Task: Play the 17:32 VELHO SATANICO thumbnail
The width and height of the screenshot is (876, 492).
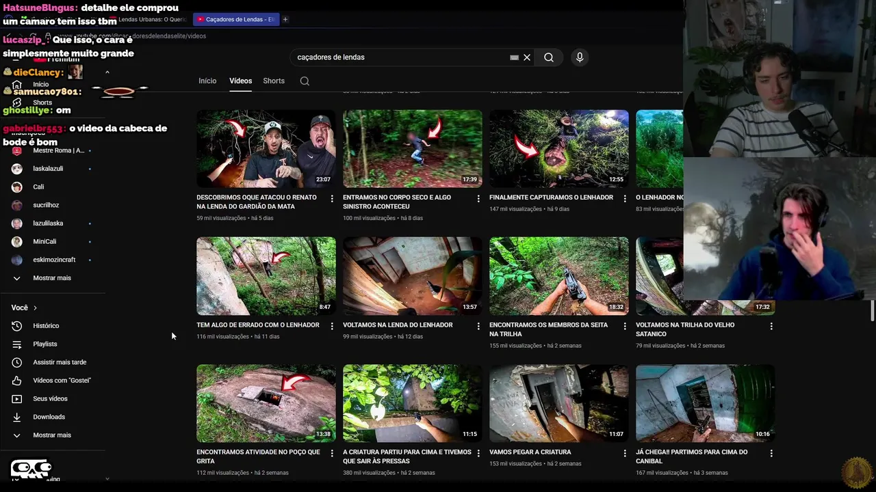Action: pyautogui.click(x=705, y=276)
